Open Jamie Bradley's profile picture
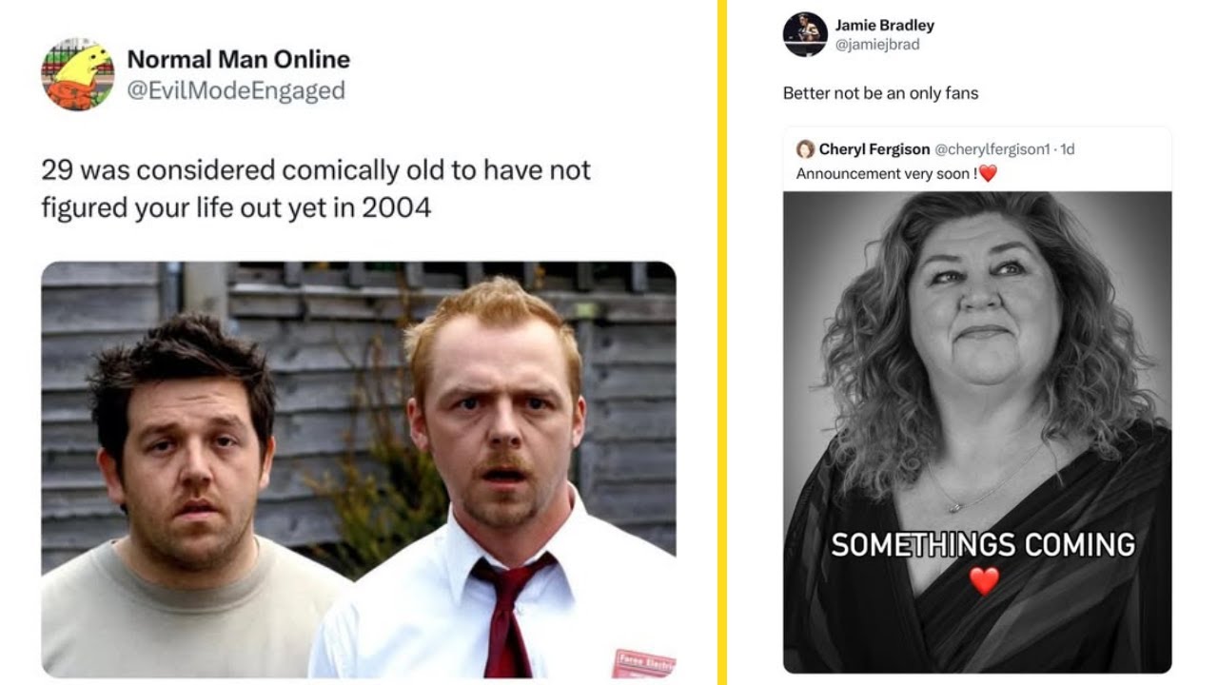Screen dimensions: 1218x685 [x=805, y=34]
